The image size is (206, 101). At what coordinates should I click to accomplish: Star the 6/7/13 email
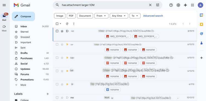[62, 84]
